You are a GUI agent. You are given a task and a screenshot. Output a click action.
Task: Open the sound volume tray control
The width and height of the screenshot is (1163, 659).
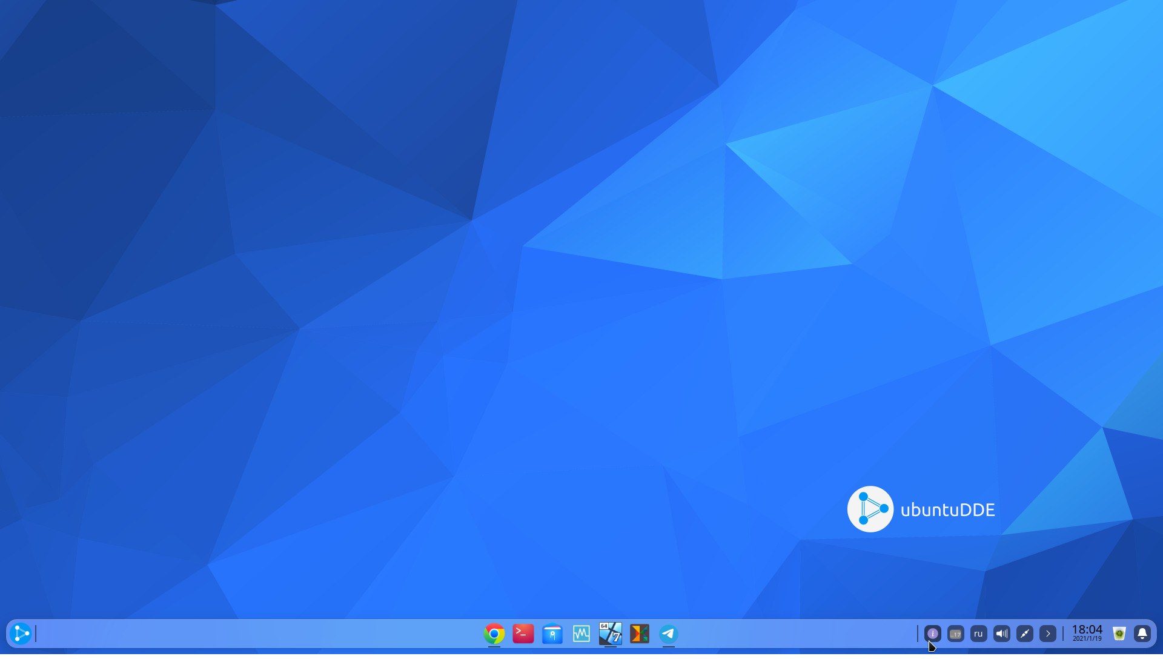[x=1002, y=634]
